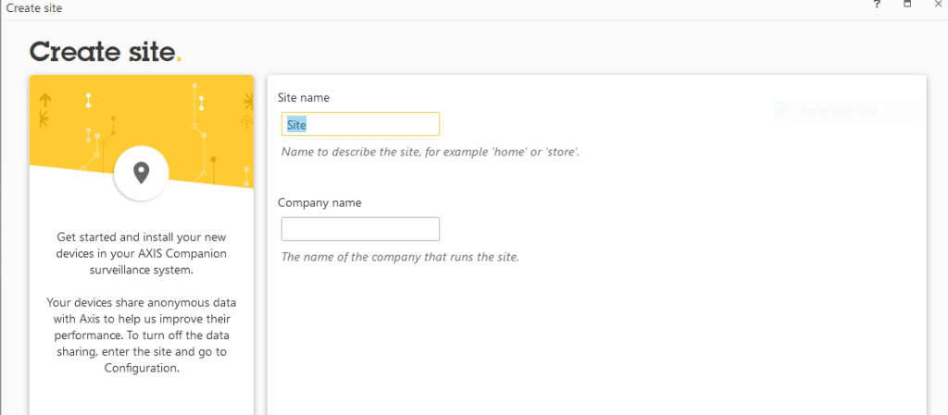Viewport: 948px width, 415px height.
Task: Open help with the question mark icon
Action: coord(877,6)
